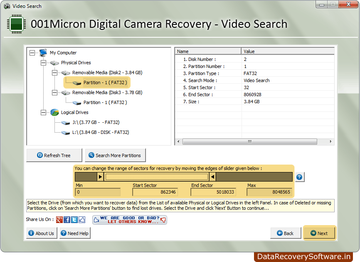Click Search More Partitions button

pyautogui.click(x=115, y=155)
